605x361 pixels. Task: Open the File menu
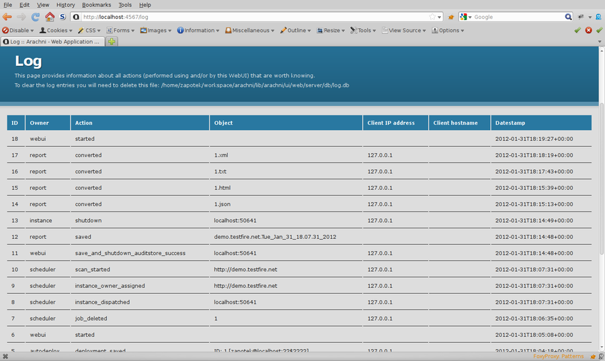[7, 5]
